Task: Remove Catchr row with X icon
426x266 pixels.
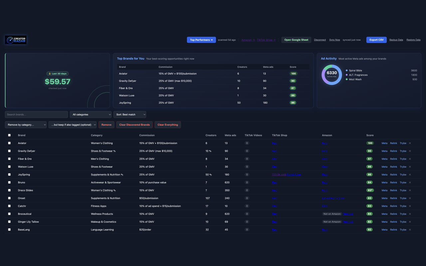Action: (x=410, y=206)
